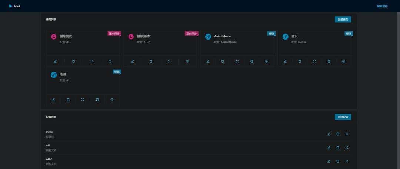Click the 创建配置 create-config button
The image size is (400, 169).
[x=343, y=117]
